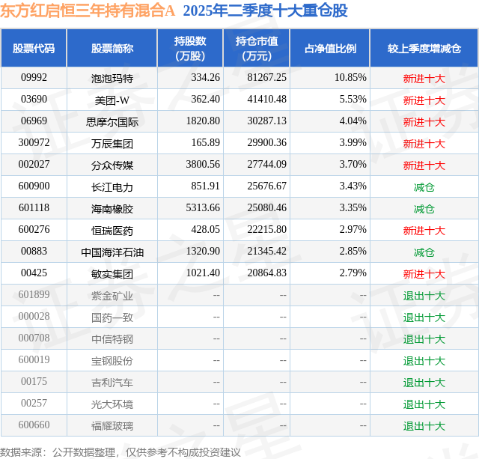Click shares held 5313.66
479x459 pixels.
point(203,207)
